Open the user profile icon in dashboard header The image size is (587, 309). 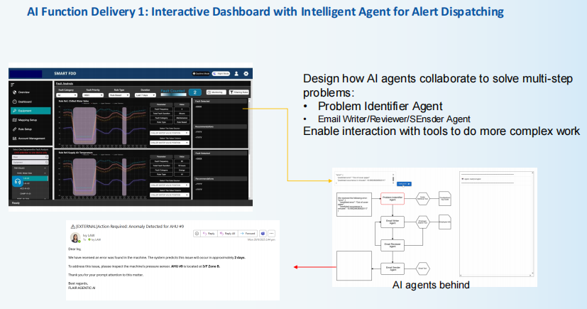pyautogui.click(x=237, y=73)
